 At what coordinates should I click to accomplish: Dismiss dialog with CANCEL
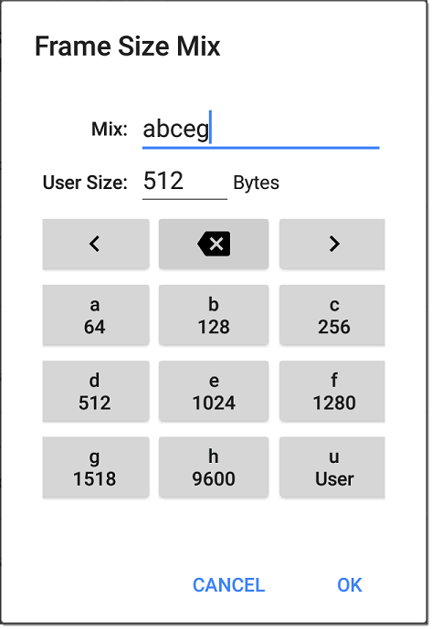click(229, 585)
